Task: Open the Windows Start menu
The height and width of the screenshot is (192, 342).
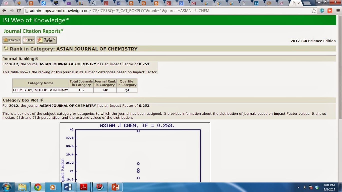Action: pyautogui.click(x=7, y=187)
